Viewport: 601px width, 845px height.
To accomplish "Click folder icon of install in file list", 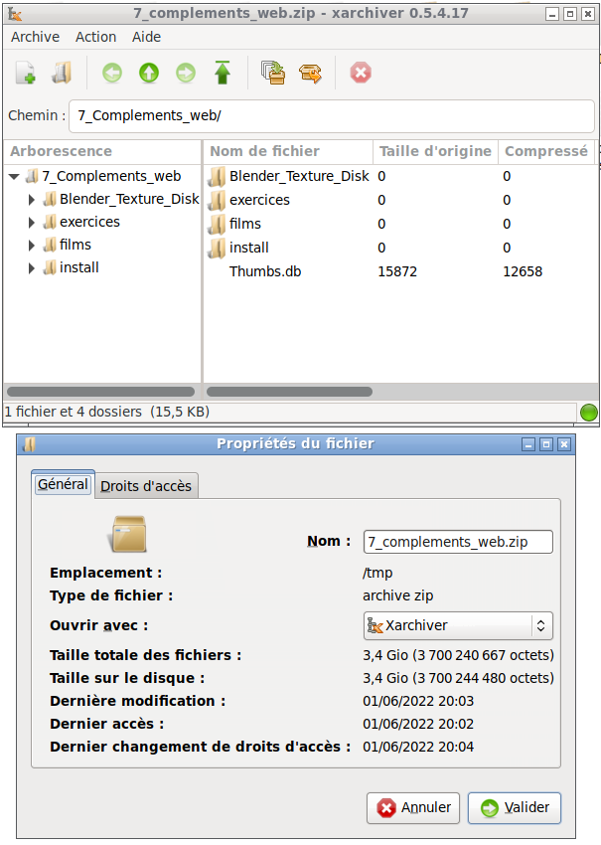I will tap(217, 248).
